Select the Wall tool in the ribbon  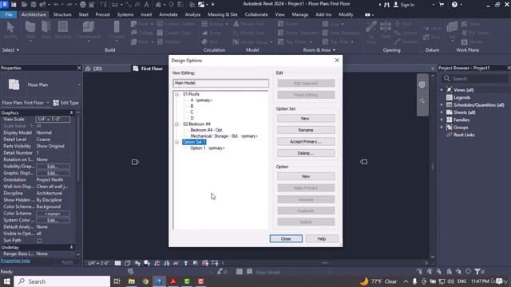(x=30, y=30)
